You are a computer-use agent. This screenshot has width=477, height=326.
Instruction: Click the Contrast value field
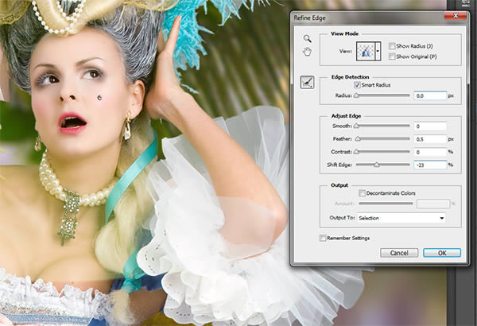(430, 152)
